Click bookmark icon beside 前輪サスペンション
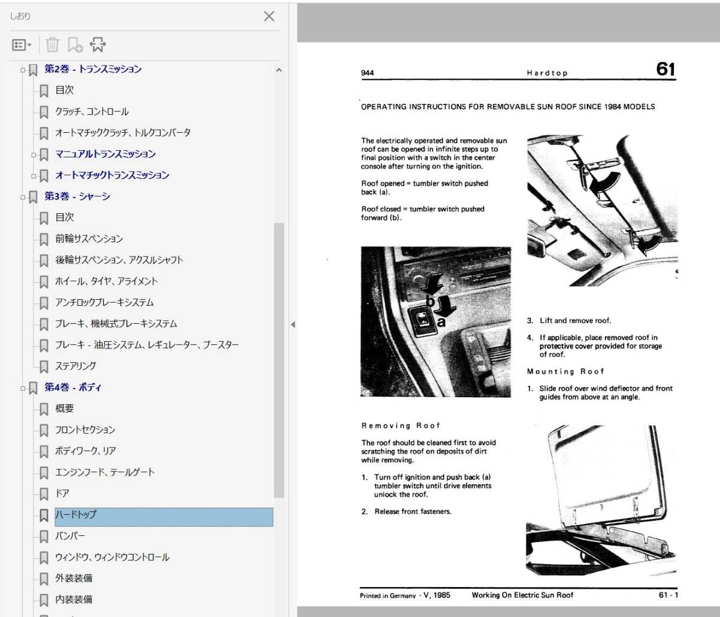Viewport: 720px width, 617px height. [x=44, y=239]
